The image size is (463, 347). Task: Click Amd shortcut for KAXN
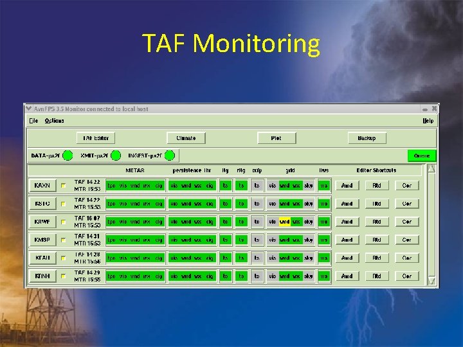pos(347,186)
